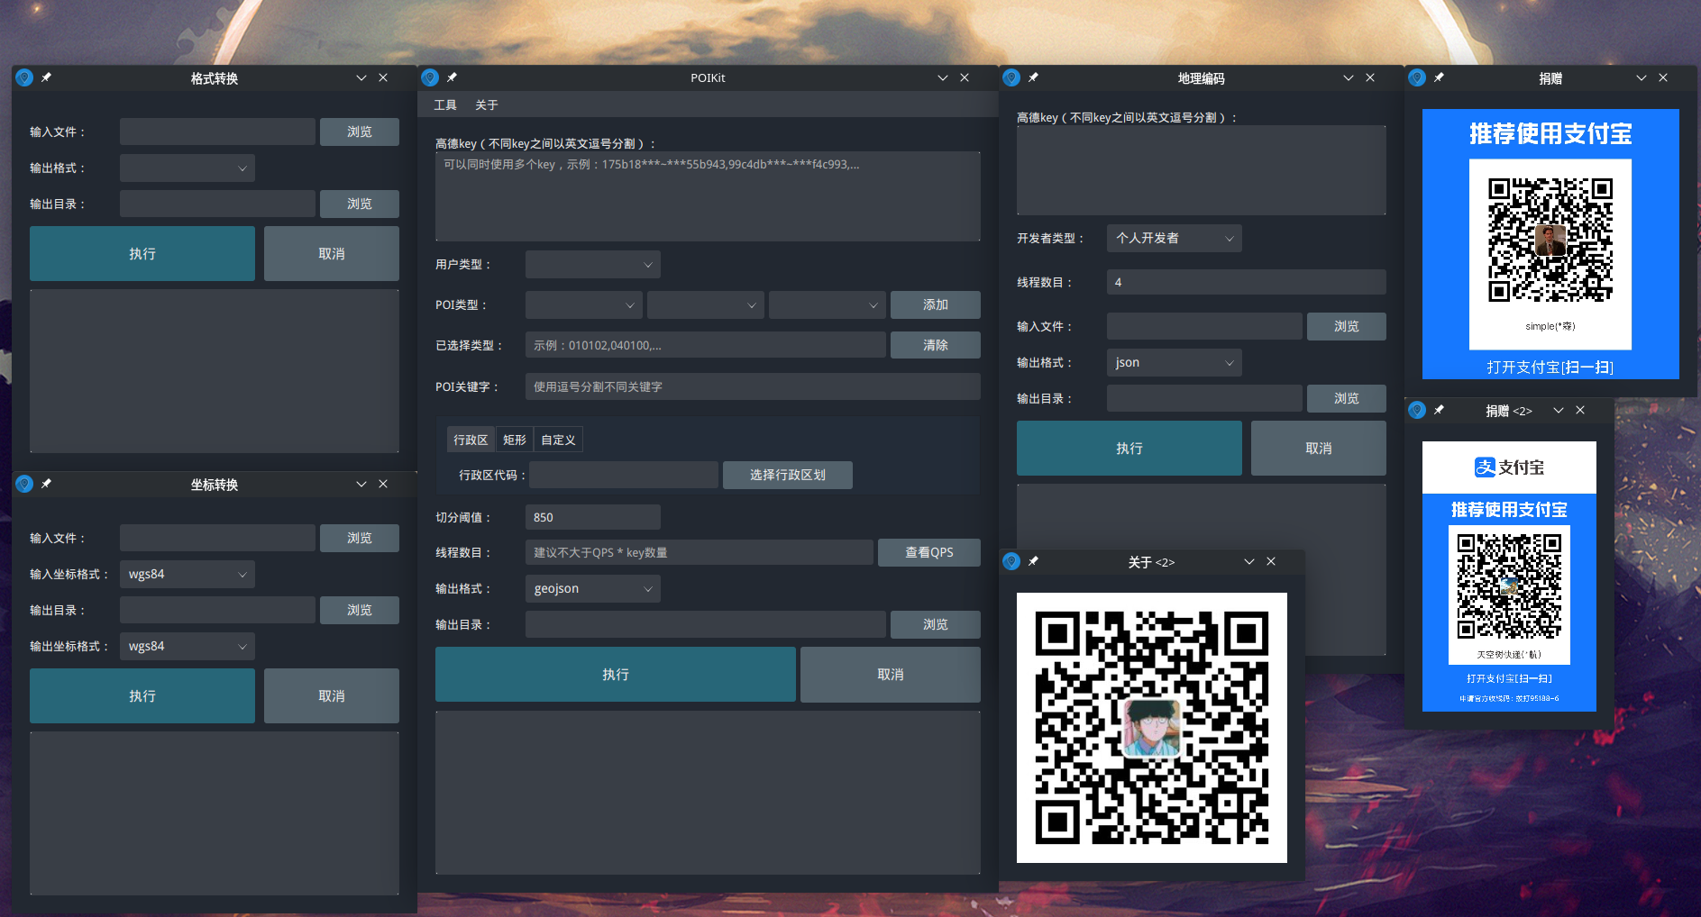Open third POI类型 dropdown next to 添加
The image size is (1701, 917).
click(x=828, y=304)
